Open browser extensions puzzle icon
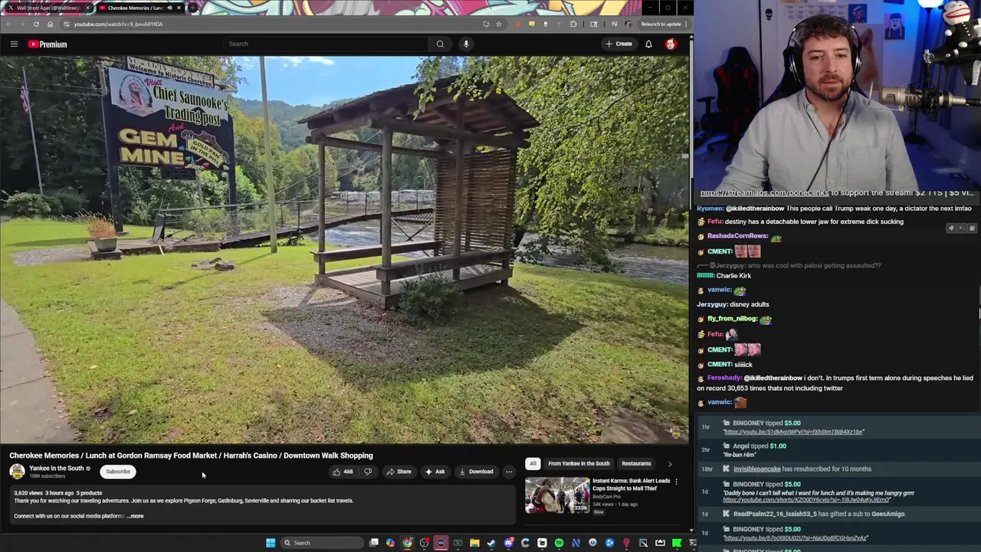This screenshot has width=981, height=552. [x=573, y=24]
